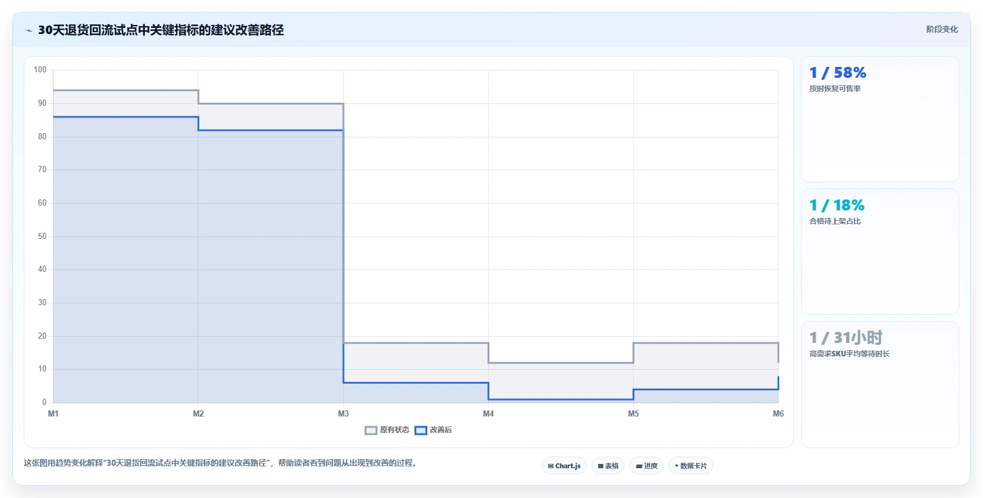
Task: Click the 阶段变化 label in the header
Action: [942, 29]
